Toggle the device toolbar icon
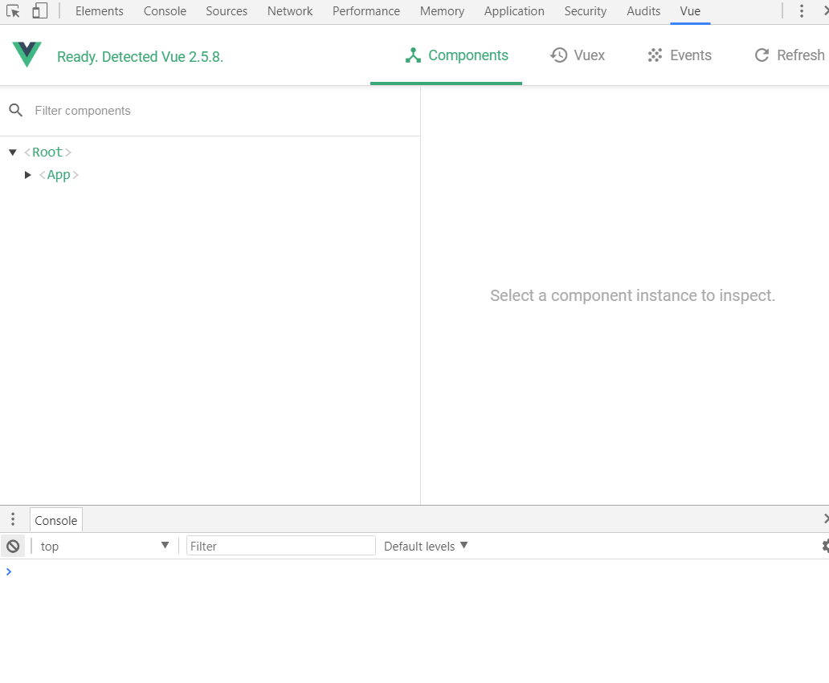This screenshot has width=829, height=683. 39,11
